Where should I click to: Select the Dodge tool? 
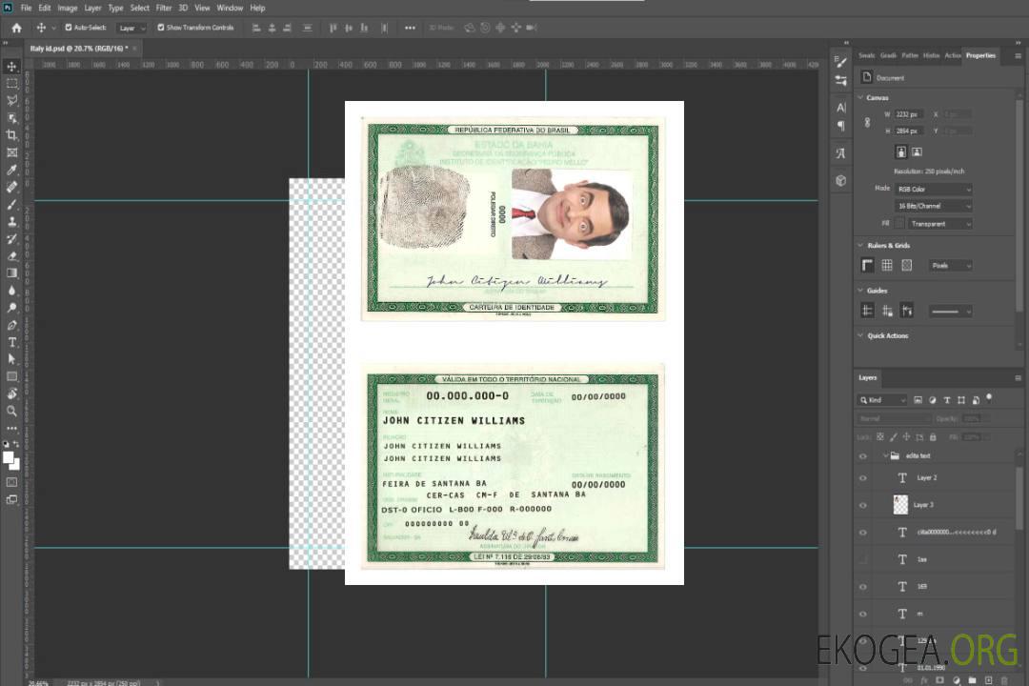pyautogui.click(x=11, y=307)
